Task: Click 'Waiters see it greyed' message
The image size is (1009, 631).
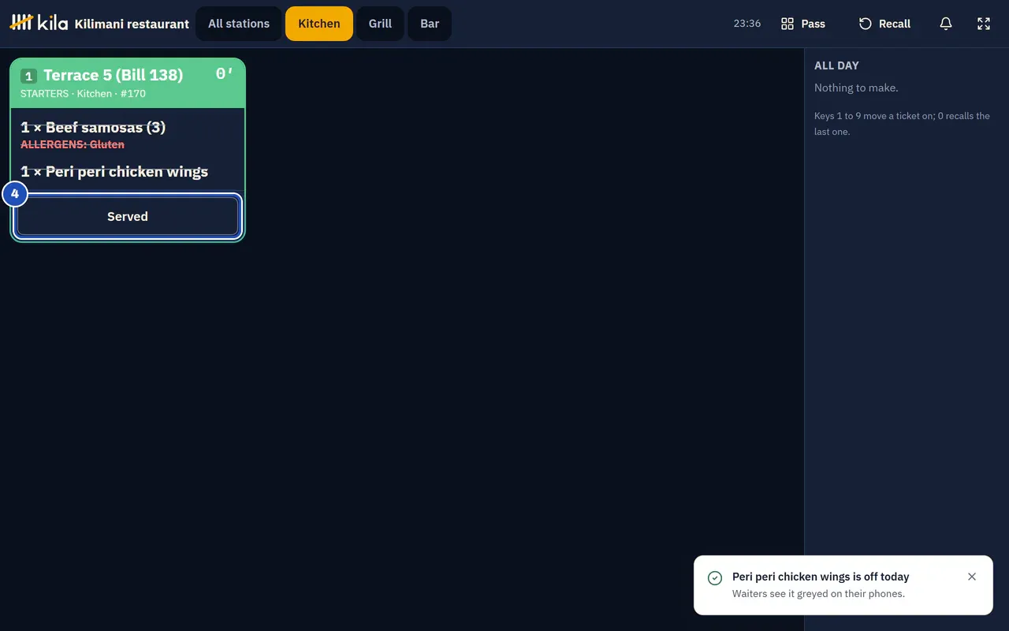Action: (x=818, y=593)
